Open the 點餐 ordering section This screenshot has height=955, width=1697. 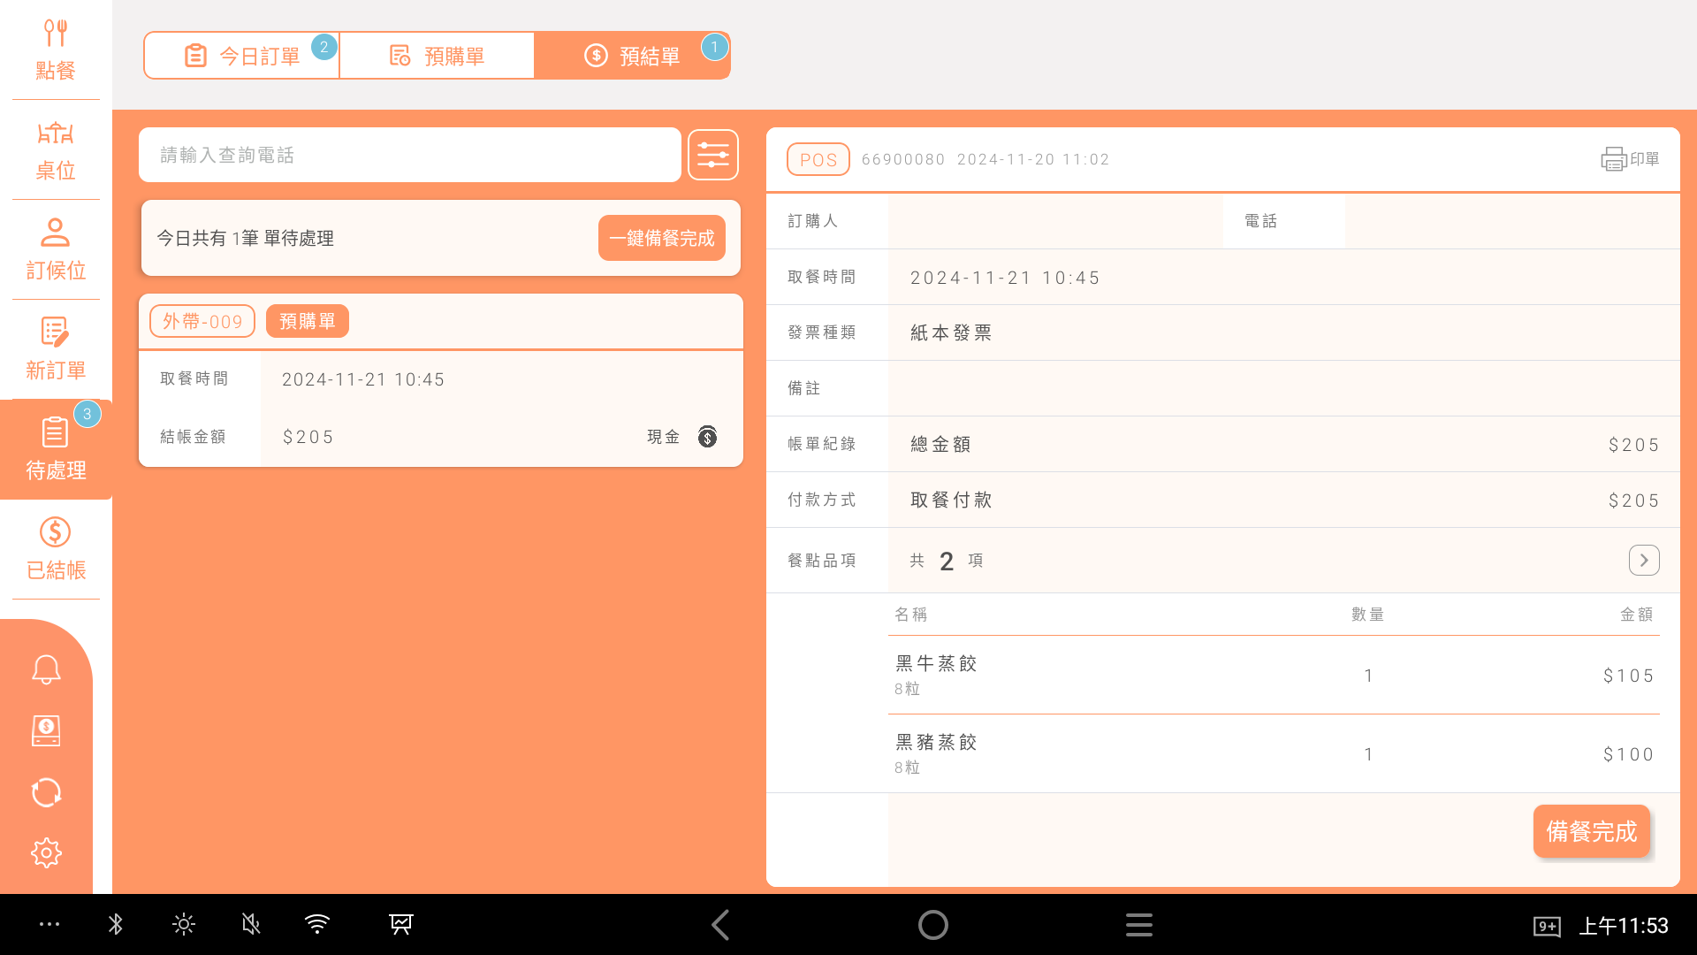pyautogui.click(x=55, y=50)
